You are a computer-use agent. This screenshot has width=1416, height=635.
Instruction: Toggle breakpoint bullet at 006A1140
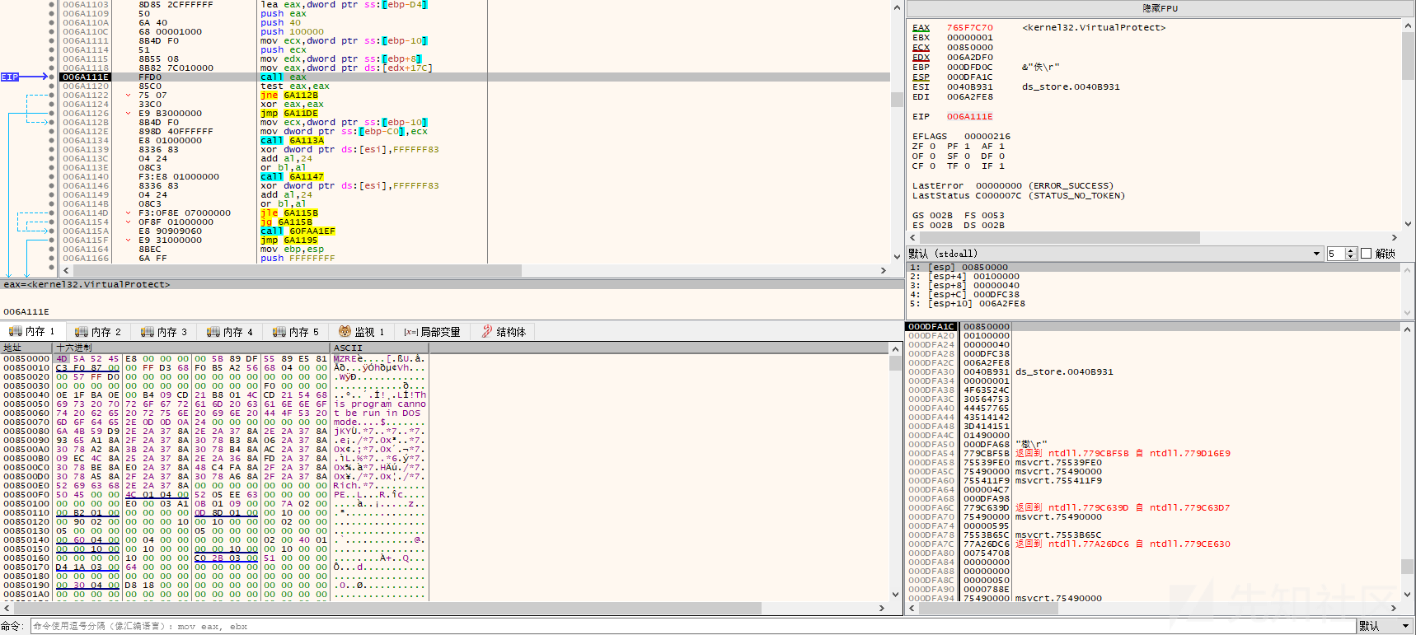pos(52,176)
